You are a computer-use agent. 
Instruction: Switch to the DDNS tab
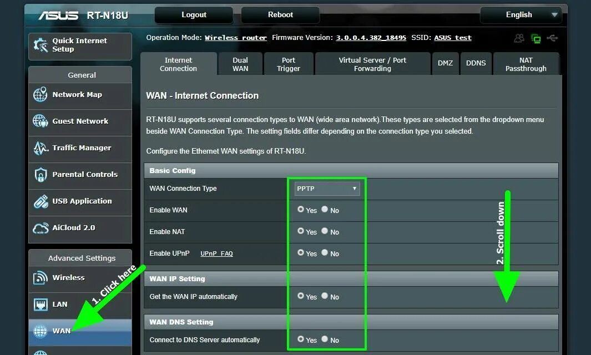tap(476, 63)
